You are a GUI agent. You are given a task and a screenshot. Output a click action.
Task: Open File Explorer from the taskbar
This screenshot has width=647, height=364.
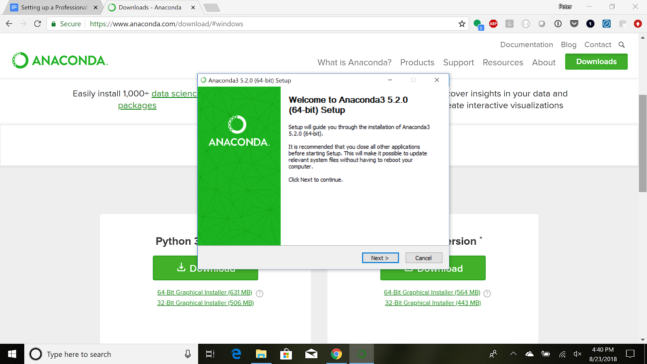coord(261,354)
